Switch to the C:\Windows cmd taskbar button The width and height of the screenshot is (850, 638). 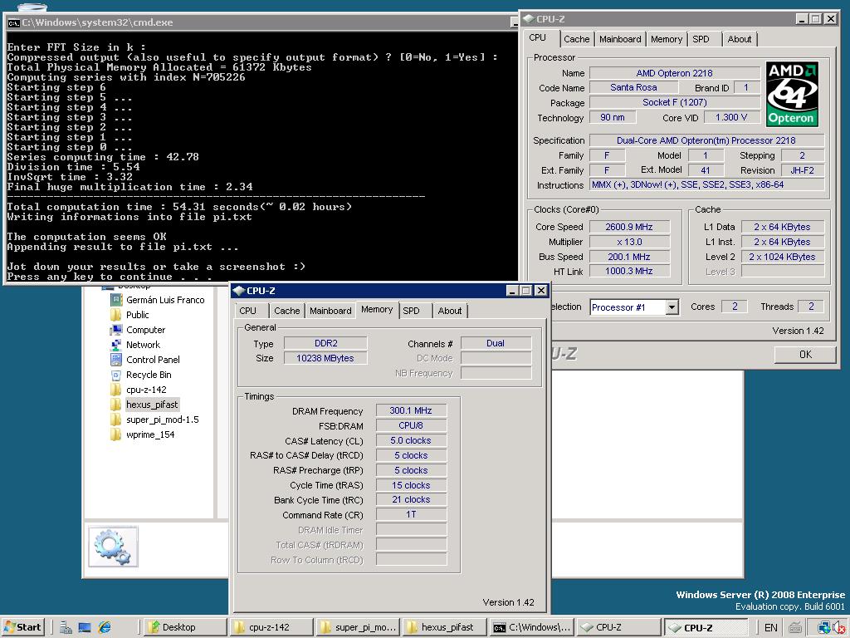click(530, 627)
